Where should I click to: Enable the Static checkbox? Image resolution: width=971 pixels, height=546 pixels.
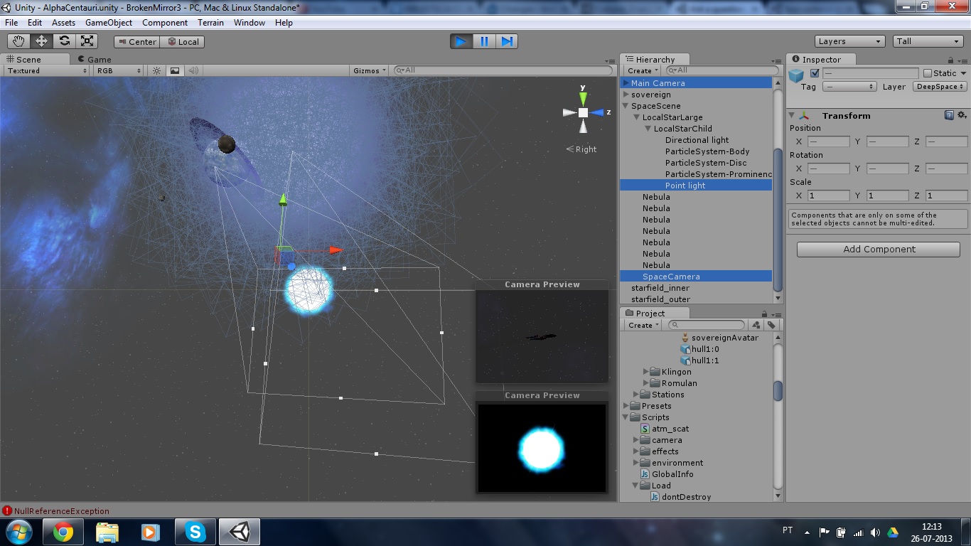[x=928, y=73]
